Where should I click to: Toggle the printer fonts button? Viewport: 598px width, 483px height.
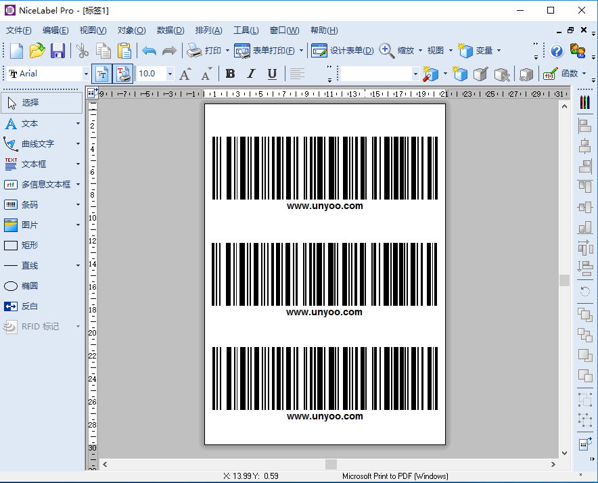(123, 74)
